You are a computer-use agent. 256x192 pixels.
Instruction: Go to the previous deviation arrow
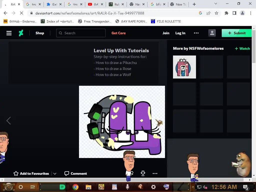pos(8,121)
